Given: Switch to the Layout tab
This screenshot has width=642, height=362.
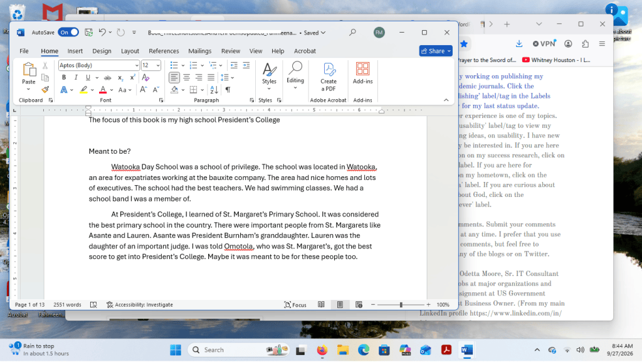Looking at the screenshot, I should pos(130,51).
